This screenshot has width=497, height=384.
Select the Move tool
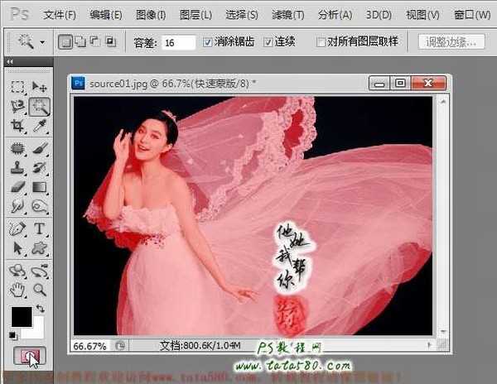(x=39, y=87)
